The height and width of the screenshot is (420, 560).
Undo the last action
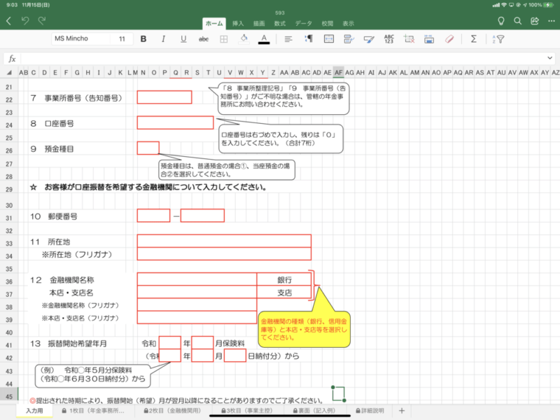coord(25,21)
